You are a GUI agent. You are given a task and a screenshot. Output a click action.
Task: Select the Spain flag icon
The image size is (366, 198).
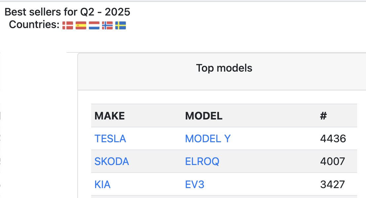click(81, 25)
